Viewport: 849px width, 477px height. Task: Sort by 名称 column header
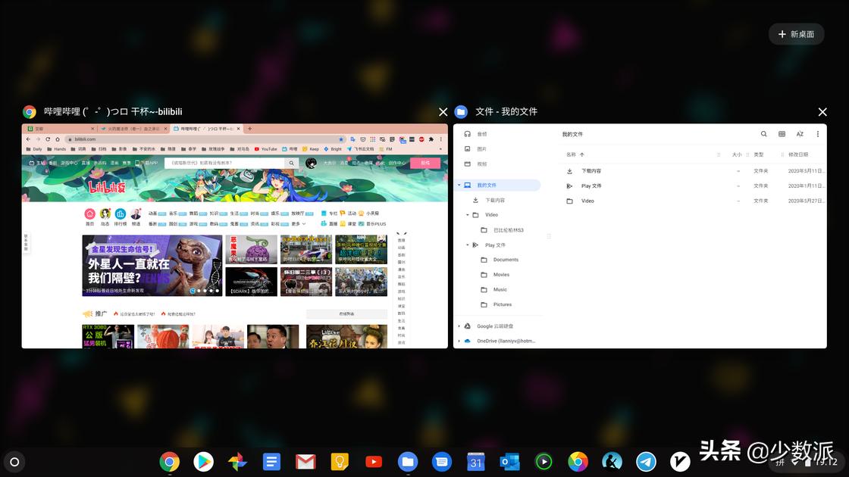(572, 154)
